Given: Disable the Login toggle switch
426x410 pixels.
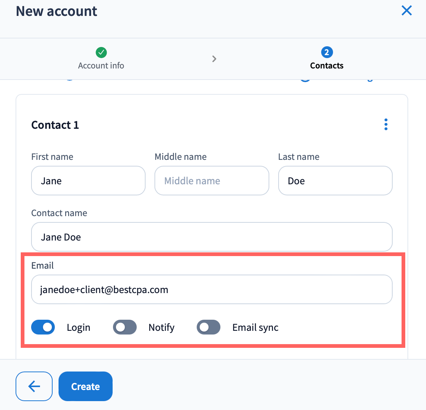Looking at the screenshot, I should click(x=43, y=327).
